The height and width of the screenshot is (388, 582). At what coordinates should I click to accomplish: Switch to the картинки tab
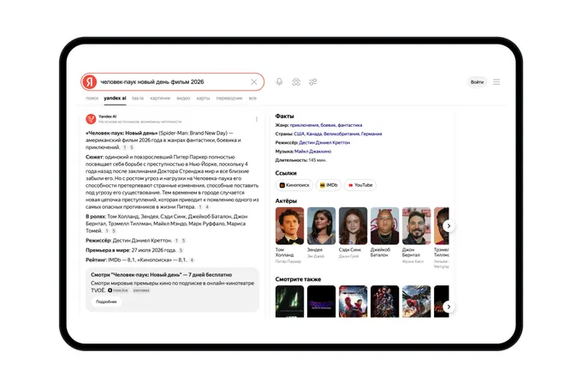[160, 98]
